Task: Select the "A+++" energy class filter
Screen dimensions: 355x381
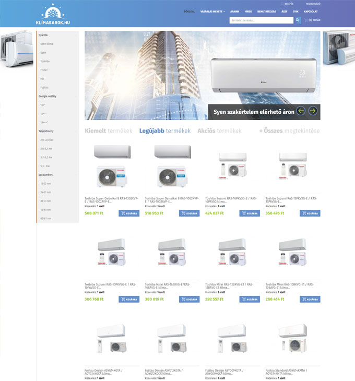Action: click(x=44, y=123)
